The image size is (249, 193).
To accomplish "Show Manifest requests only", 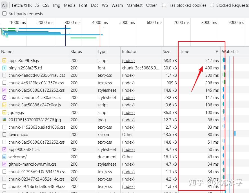I will pyautogui.click(x=134, y=5).
